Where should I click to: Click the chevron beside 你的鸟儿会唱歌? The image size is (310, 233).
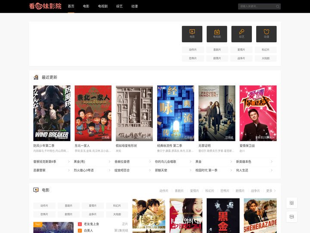(x=190, y=162)
